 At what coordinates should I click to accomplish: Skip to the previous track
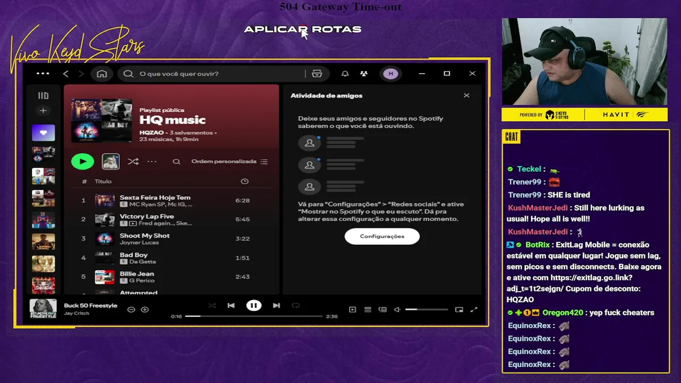[x=231, y=305]
